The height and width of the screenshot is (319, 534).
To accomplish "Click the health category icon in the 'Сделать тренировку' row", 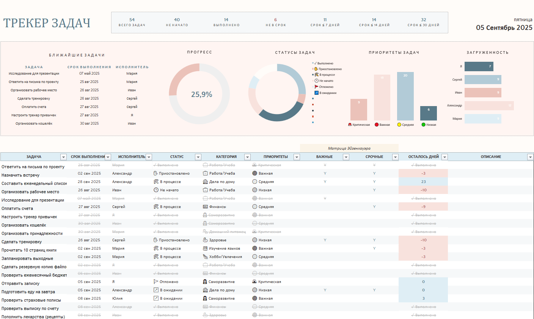I will click(x=205, y=240).
